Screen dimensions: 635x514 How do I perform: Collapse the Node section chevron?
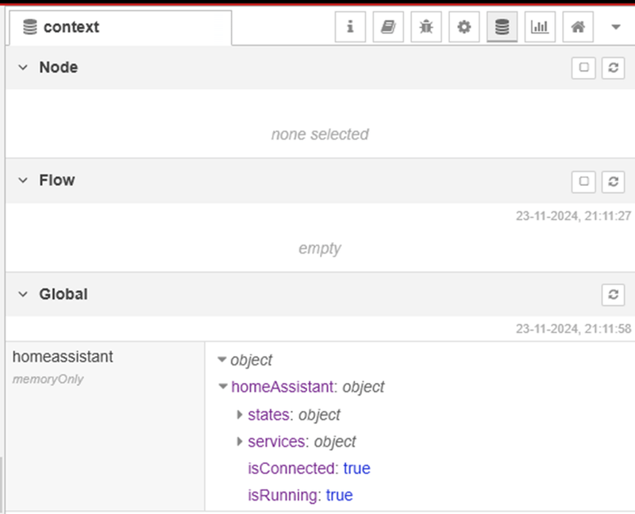tap(23, 68)
